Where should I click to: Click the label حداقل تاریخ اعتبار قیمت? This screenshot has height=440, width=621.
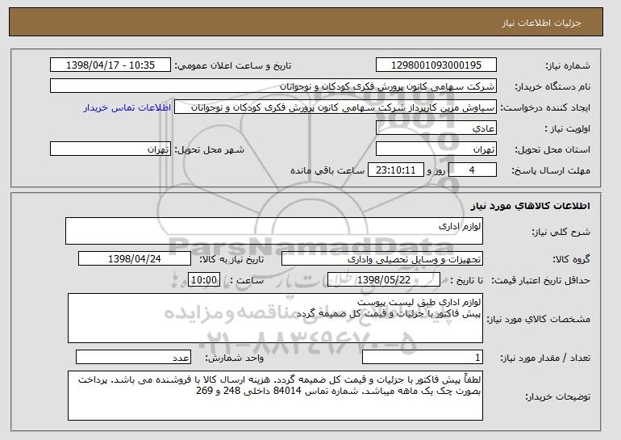540,281
